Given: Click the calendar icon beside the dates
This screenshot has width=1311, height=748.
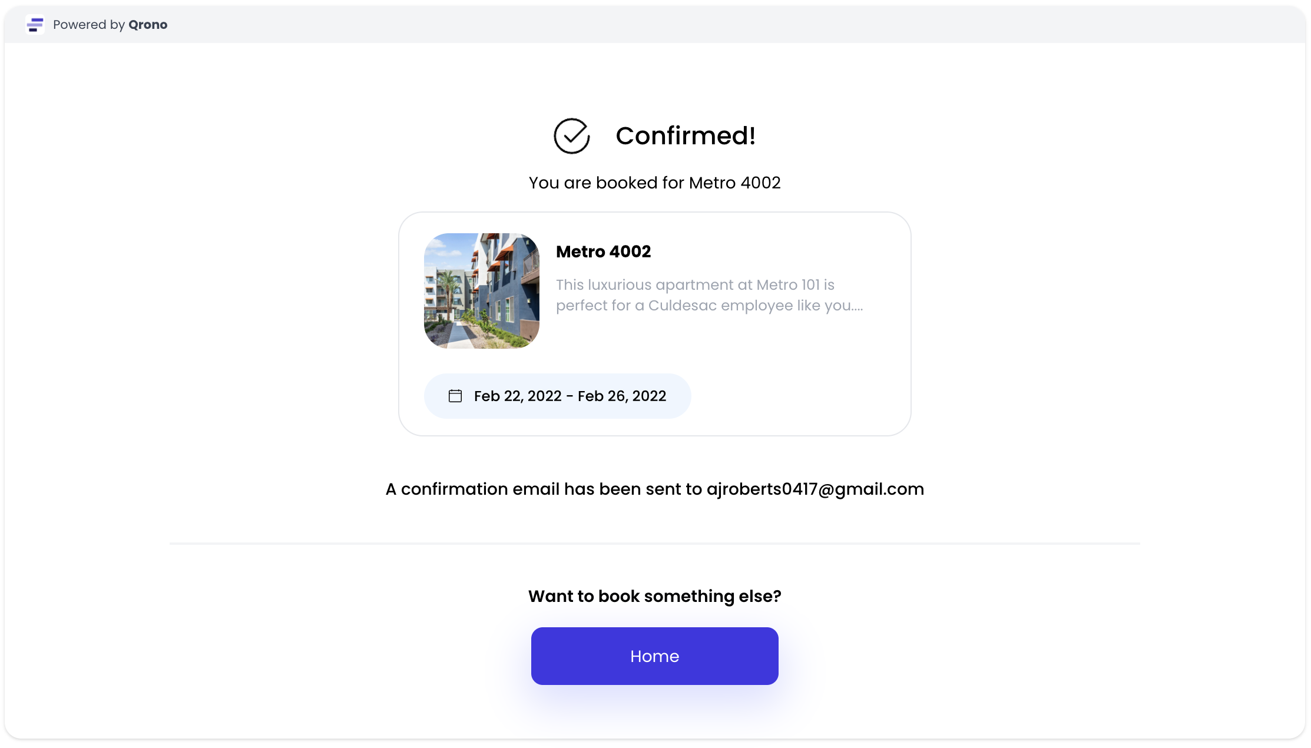Looking at the screenshot, I should [x=455, y=396].
